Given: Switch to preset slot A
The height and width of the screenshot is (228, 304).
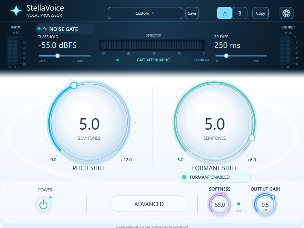Looking at the screenshot, I should (x=225, y=13).
